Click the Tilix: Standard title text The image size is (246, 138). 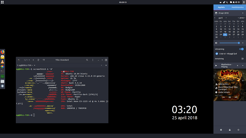tap(62, 60)
